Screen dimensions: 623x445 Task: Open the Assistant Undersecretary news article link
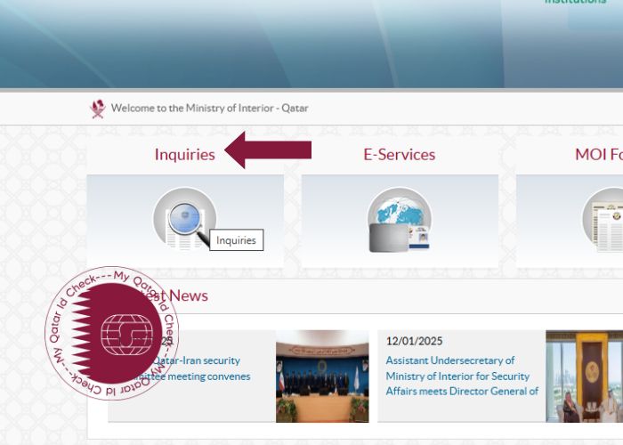click(x=462, y=376)
